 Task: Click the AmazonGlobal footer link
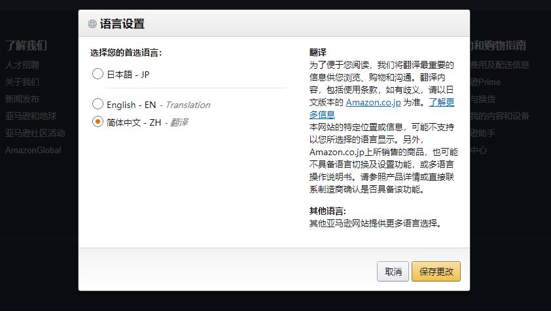pyautogui.click(x=33, y=150)
